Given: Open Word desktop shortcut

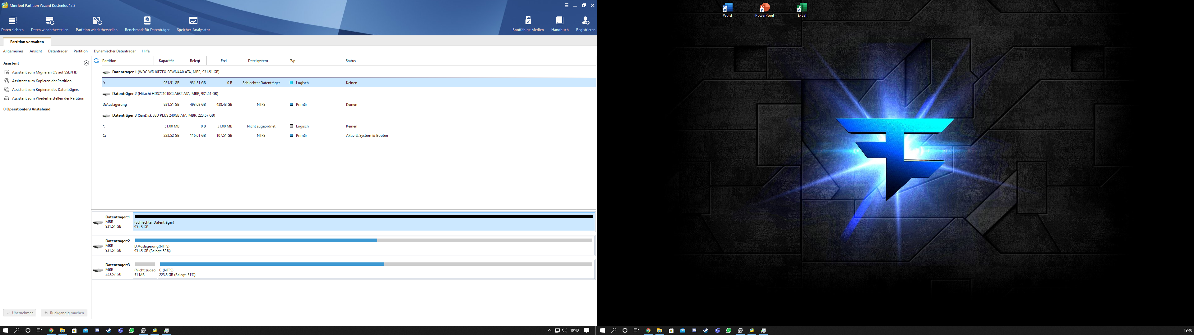Looking at the screenshot, I should (x=727, y=10).
